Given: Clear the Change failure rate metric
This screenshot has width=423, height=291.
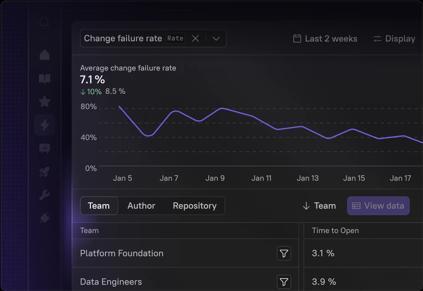Looking at the screenshot, I should click(x=195, y=38).
